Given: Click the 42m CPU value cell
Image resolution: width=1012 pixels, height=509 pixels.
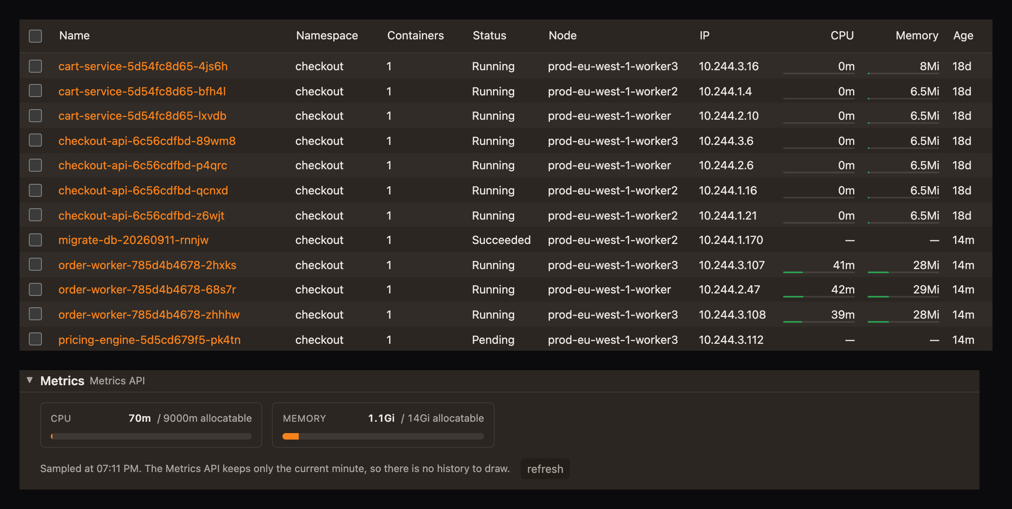Looking at the screenshot, I should [x=843, y=289].
